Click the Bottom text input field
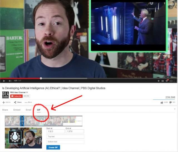The width and height of the screenshot is (178, 152). coord(65,142)
